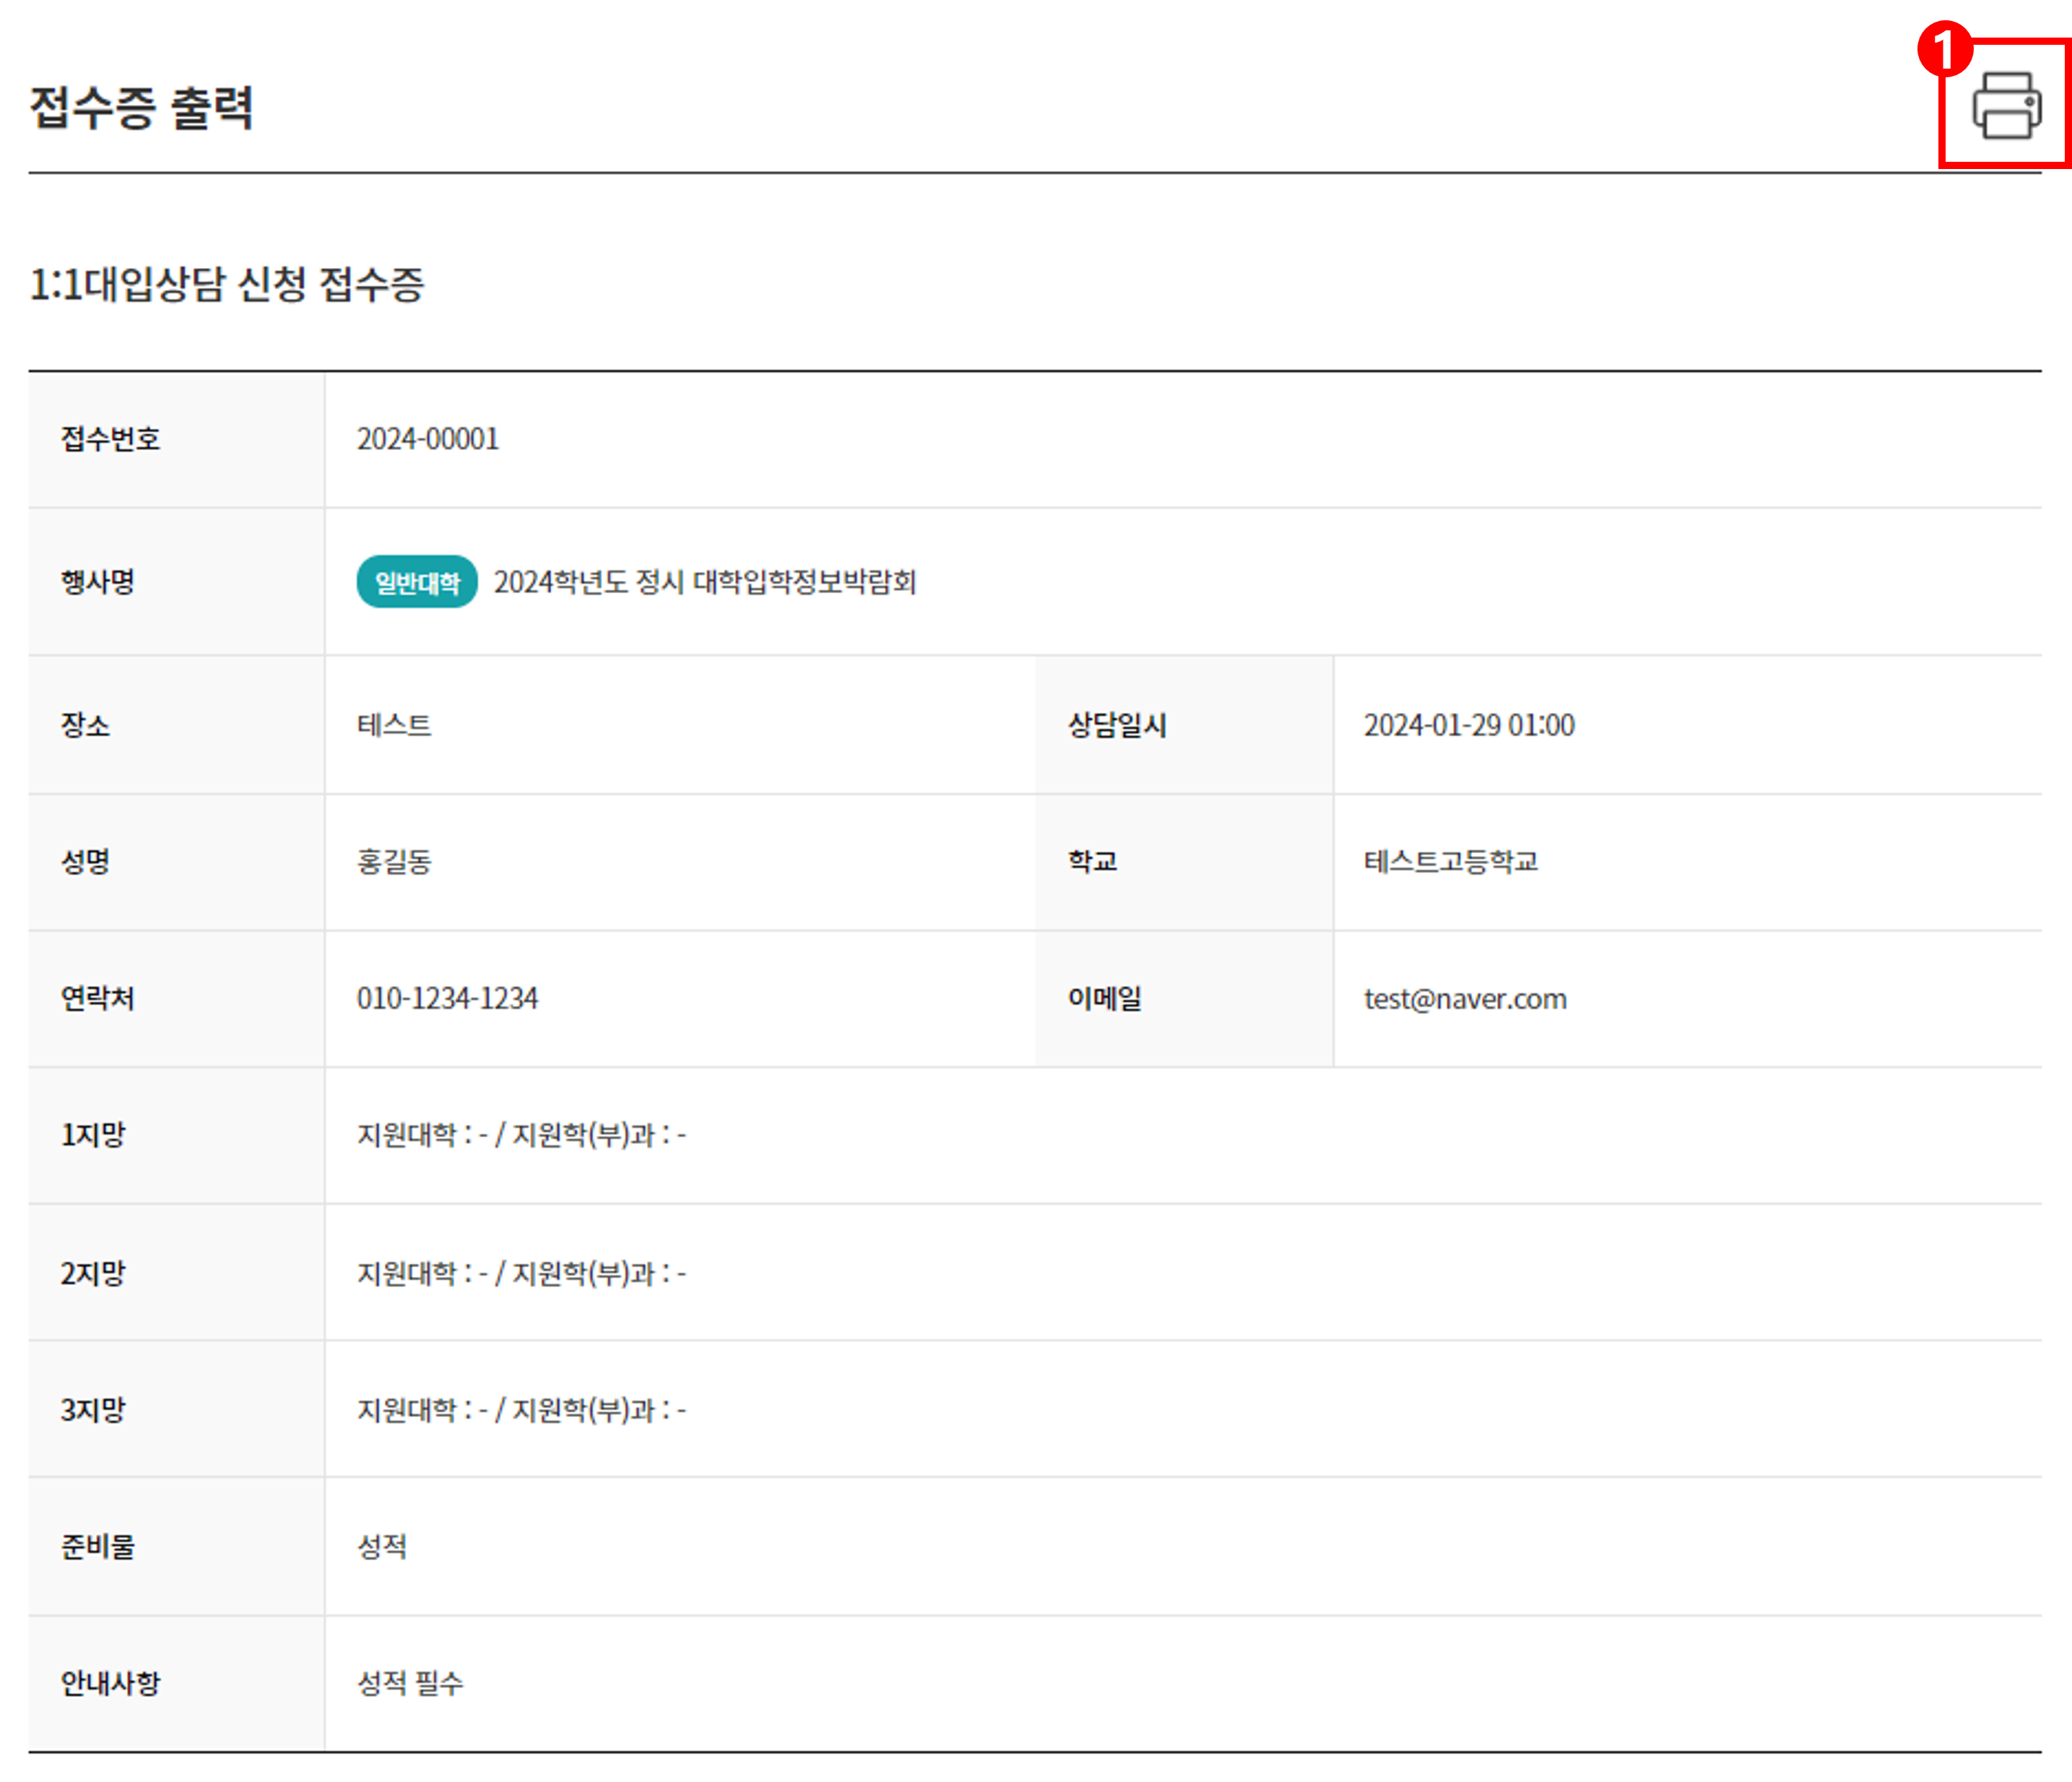Click the printer icon to print receipt

(2006, 105)
